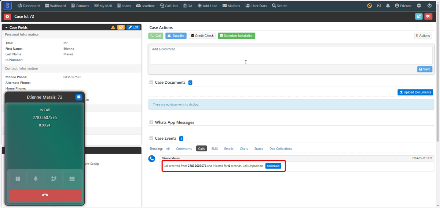Open the Contacts section
This screenshot has width=440, height=208.
pos(80,6)
